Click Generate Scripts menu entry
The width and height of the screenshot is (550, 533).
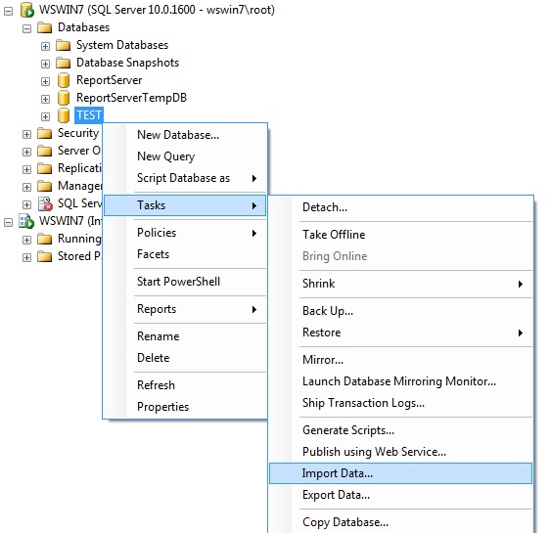[x=400, y=430]
